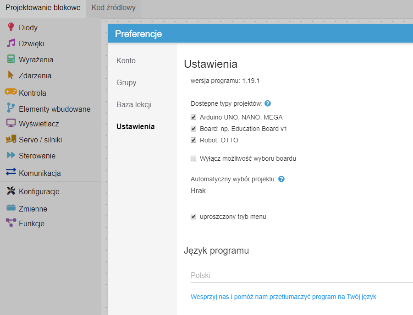Open the Konfiguracje tools icon
The width and height of the screenshot is (413, 315).
coord(11,191)
